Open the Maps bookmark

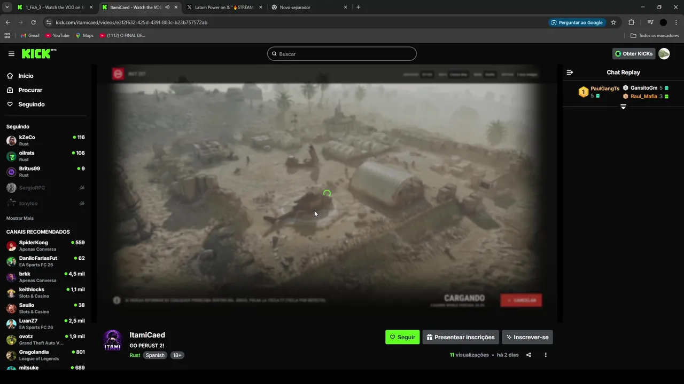(84, 36)
